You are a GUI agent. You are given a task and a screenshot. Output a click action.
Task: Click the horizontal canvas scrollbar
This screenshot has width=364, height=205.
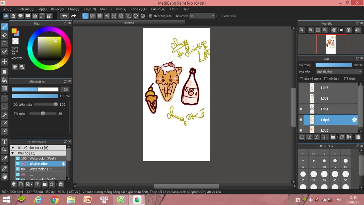pos(186,186)
